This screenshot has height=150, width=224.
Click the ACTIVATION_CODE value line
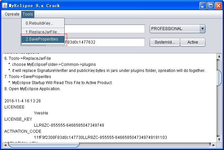click(100, 137)
